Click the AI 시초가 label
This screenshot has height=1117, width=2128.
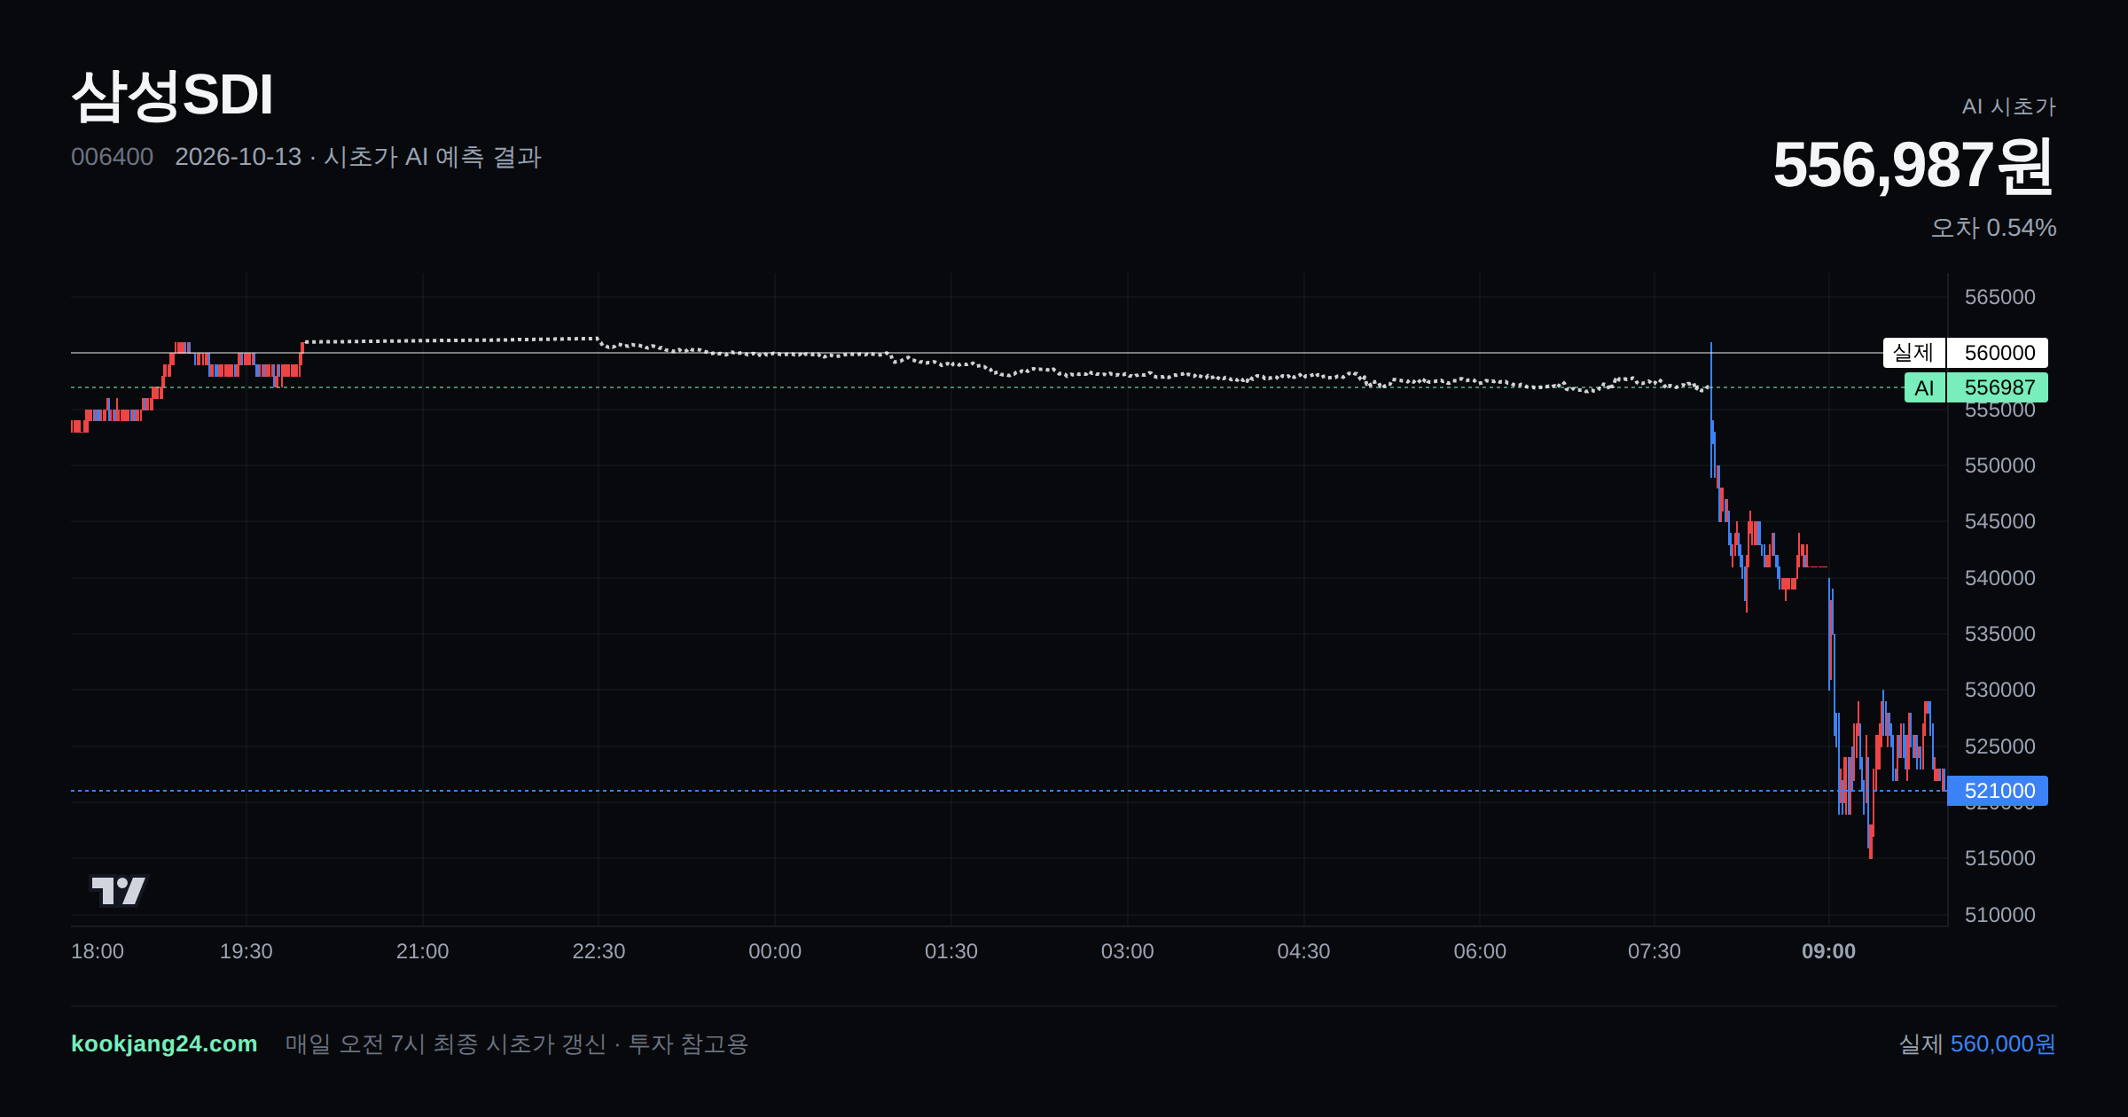click(2008, 106)
